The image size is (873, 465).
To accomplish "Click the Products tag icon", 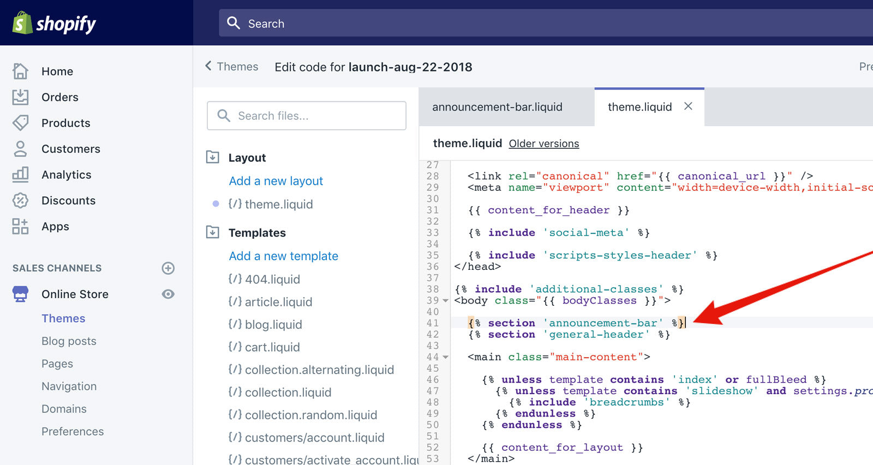I will tap(20, 123).
